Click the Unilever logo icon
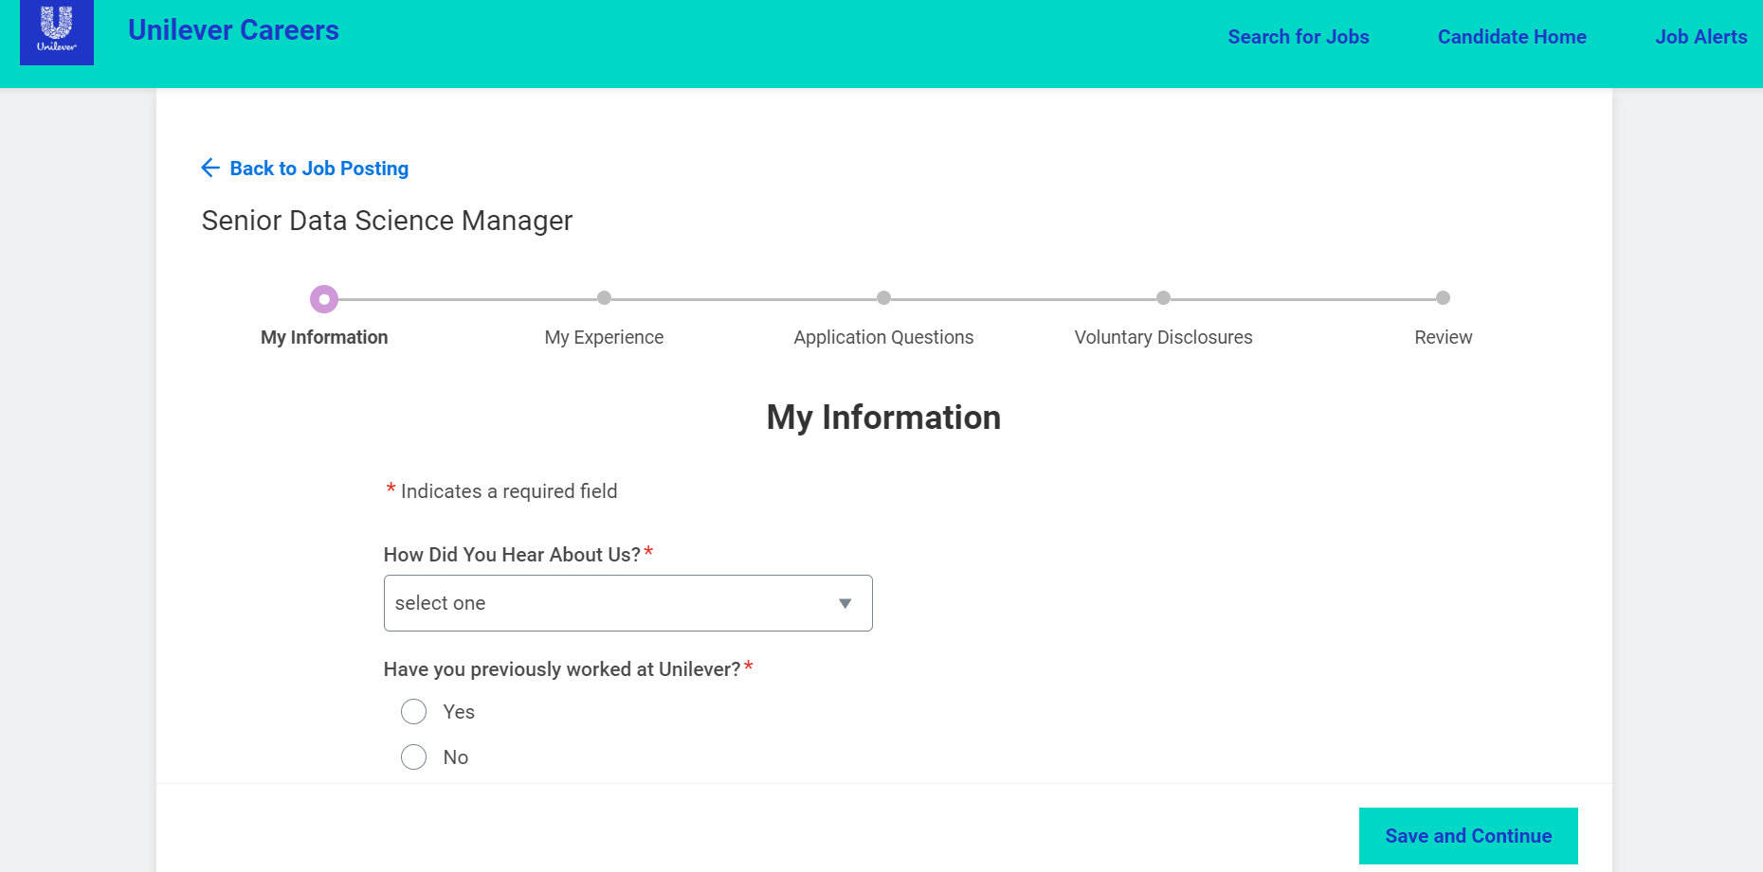 [x=57, y=32]
